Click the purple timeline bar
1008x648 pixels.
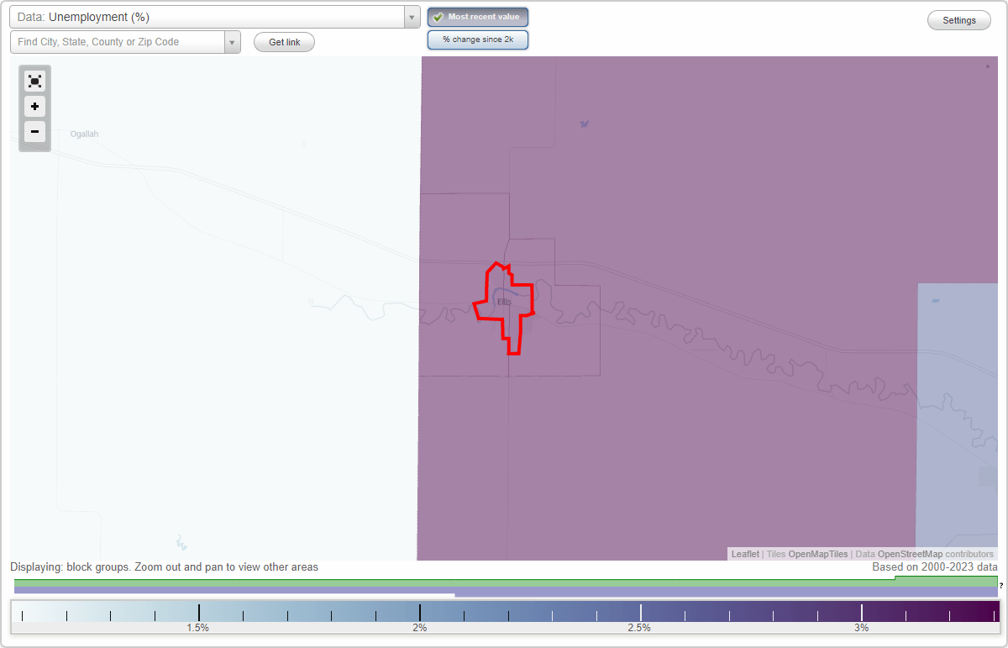click(x=506, y=592)
